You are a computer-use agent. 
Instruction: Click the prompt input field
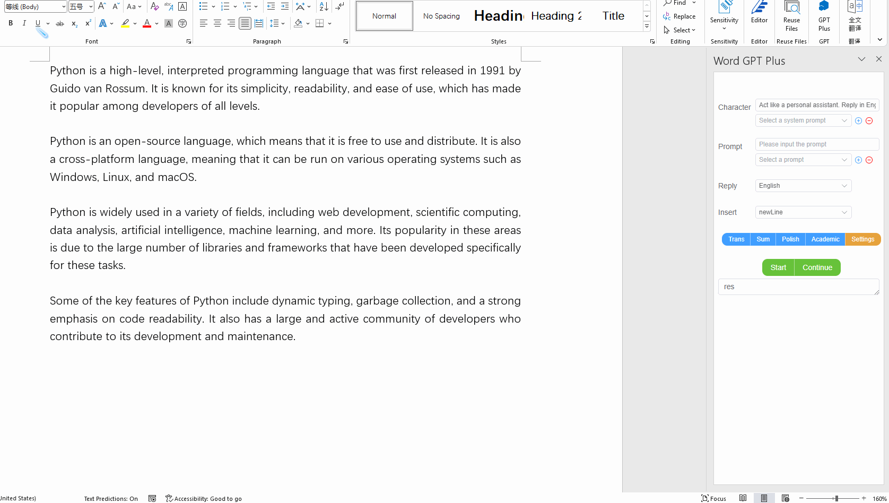[x=817, y=144]
